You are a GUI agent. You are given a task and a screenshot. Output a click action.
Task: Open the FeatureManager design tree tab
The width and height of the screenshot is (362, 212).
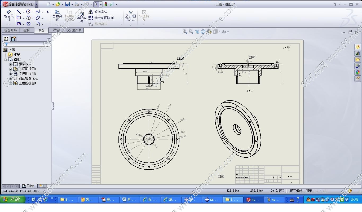tap(6, 39)
